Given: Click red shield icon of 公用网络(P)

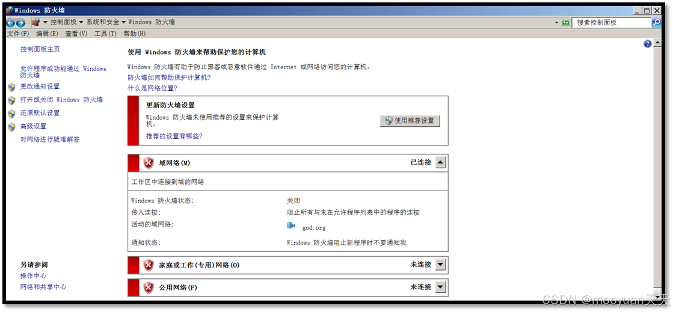Looking at the screenshot, I should [149, 287].
